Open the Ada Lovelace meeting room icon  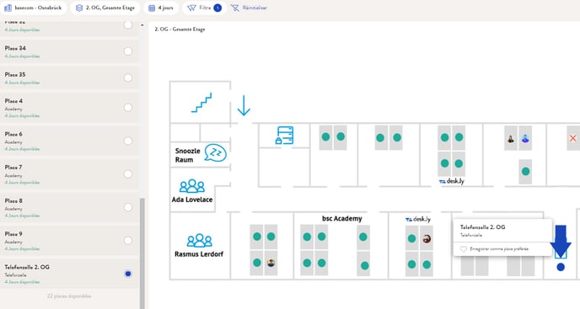[x=192, y=186]
